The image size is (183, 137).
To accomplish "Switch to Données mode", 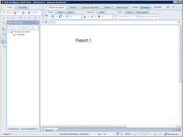I will (158, 7).
